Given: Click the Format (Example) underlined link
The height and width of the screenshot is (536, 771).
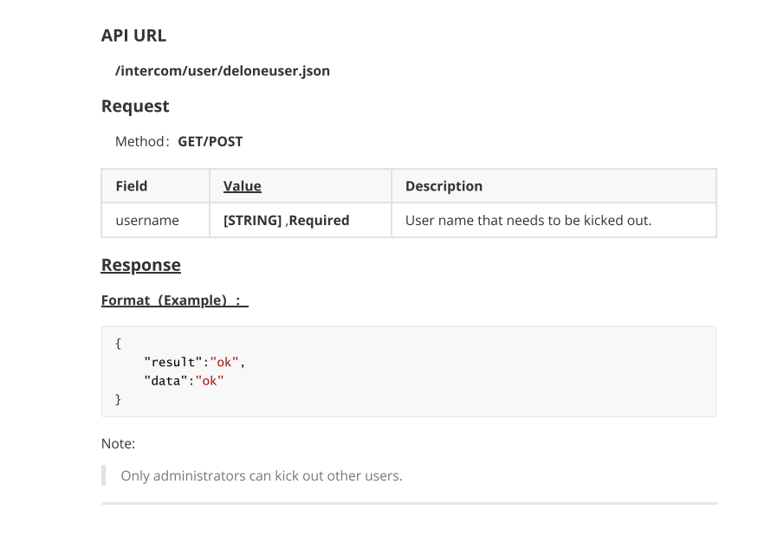Looking at the screenshot, I should (174, 300).
